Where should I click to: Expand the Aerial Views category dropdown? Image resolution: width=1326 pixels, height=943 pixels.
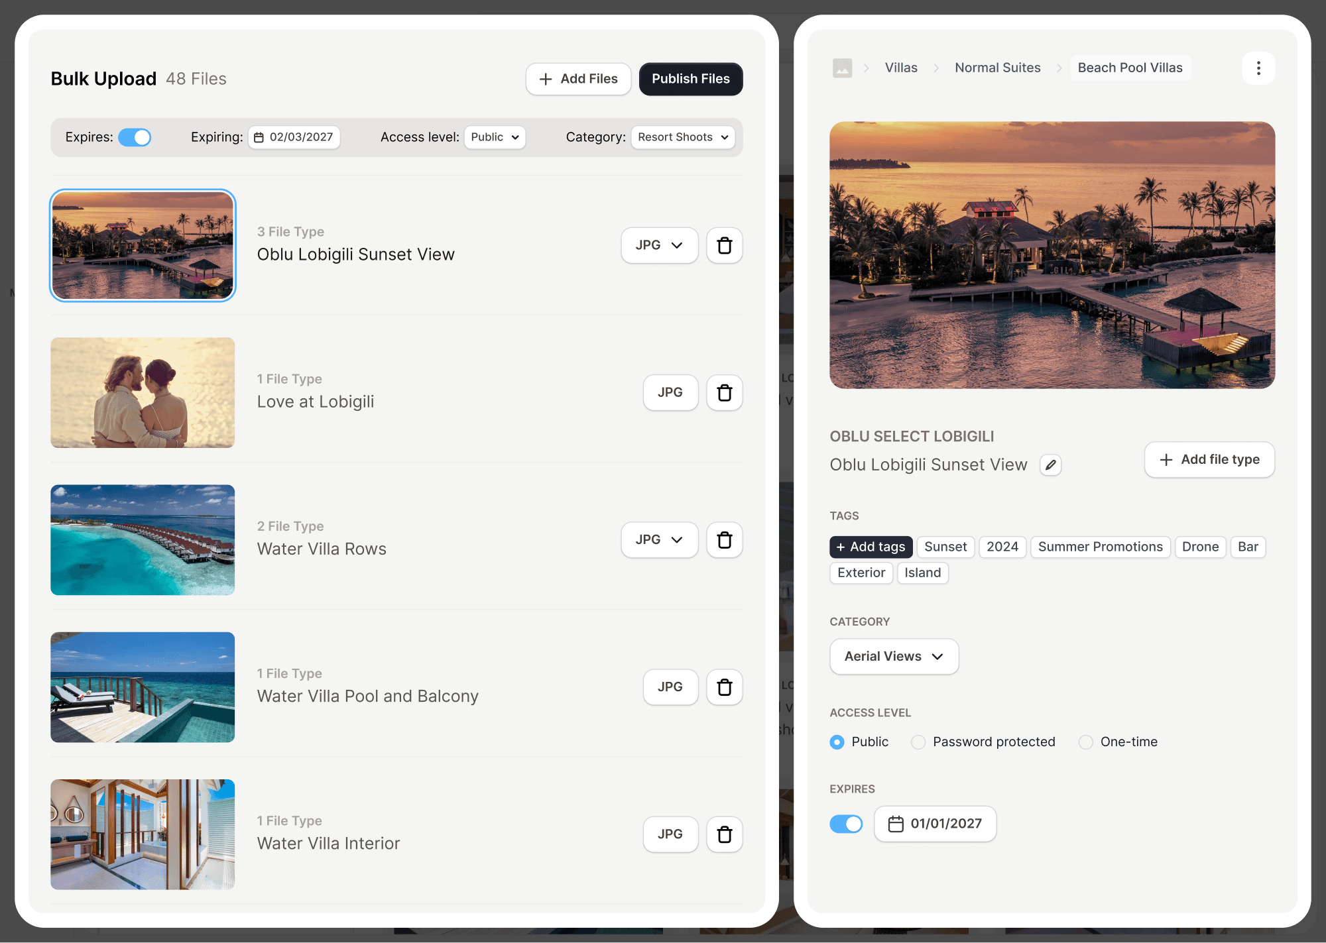[893, 656]
